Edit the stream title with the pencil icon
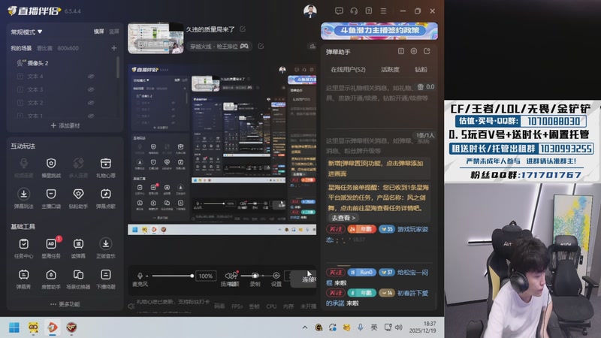 [243, 29]
